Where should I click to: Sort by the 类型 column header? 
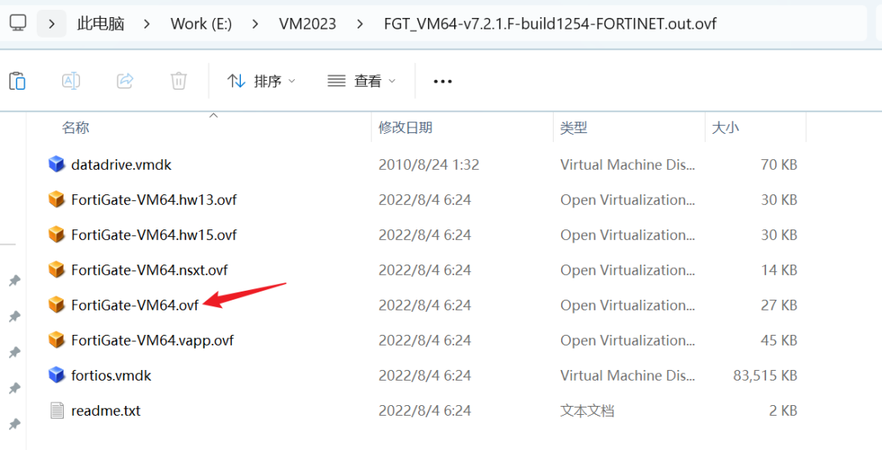tap(574, 127)
